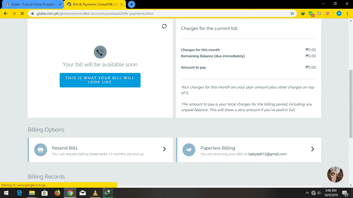Screen dimensions: 353x198
Task: Click "Remaining Balance (due immediately)" label
Action: (x=213, y=56)
